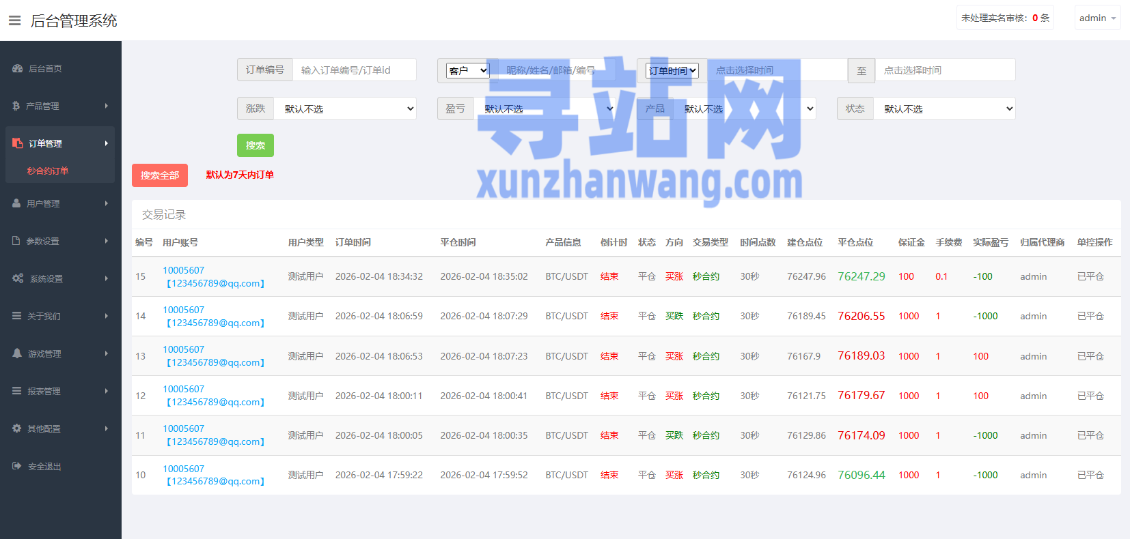The height and width of the screenshot is (539, 1130).
Task: Open user 10005607 link in order 15
Action: (183, 270)
